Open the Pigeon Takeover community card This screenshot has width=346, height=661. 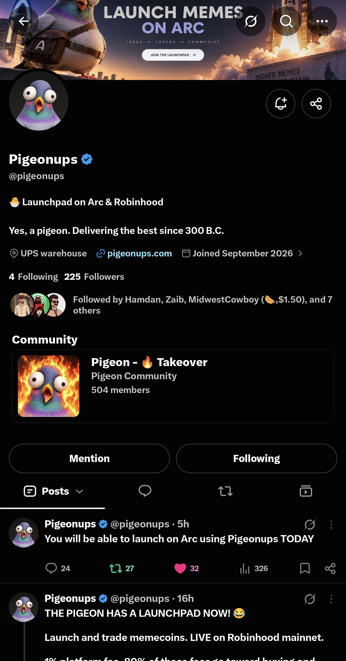click(173, 386)
